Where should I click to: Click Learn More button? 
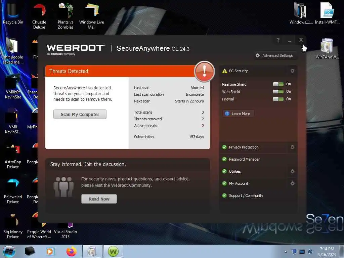[238, 114]
